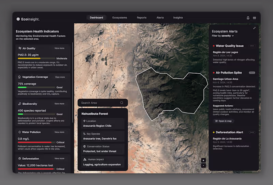
Task: Click 'Araucaria tree, Darwin's fox' text
Action: [100, 138]
